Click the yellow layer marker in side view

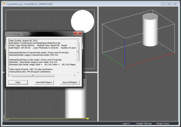88,118
